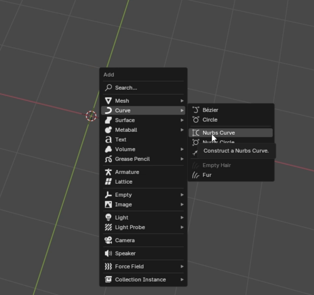Click the Grease Pencil icon
Image resolution: width=314 pixels, height=295 pixels.
(108, 159)
